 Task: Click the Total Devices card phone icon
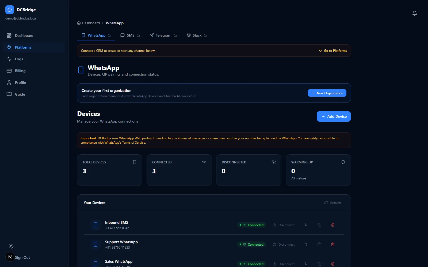135,162
